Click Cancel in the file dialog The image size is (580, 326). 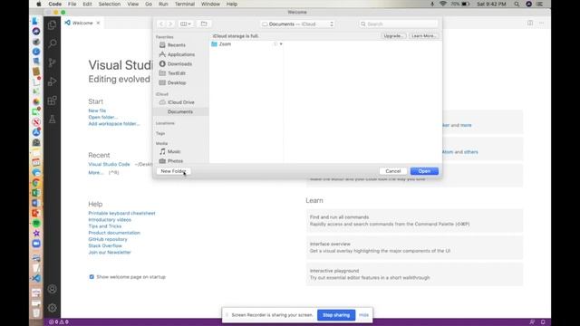(392, 171)
